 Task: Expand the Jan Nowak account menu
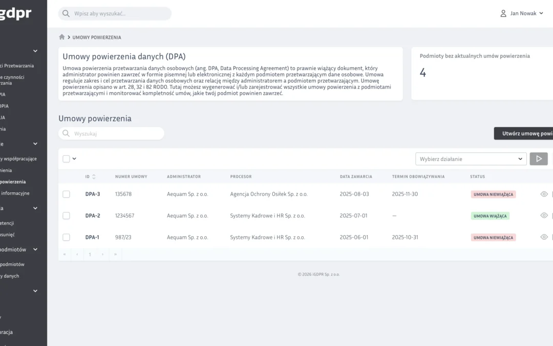541,13
